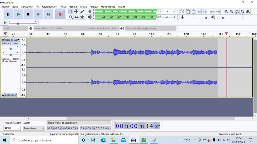The image size is (257, 144).
Task: Toggle Silencio mute on the track
Action: pyautogui.click(x=6, y=43)
